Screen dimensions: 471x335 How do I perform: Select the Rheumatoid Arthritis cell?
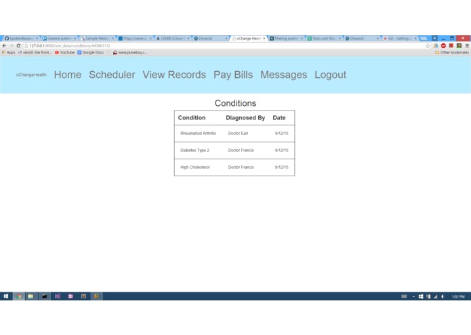click(199, 134)
